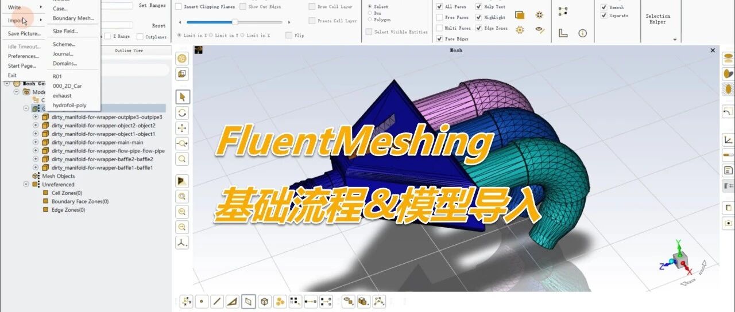The width and height of the screenshot is (735, 312).
Task: Expand dirty_manifold-for-wrapper-baffle1-baffle1 node
Action: [x=36, y=167]
